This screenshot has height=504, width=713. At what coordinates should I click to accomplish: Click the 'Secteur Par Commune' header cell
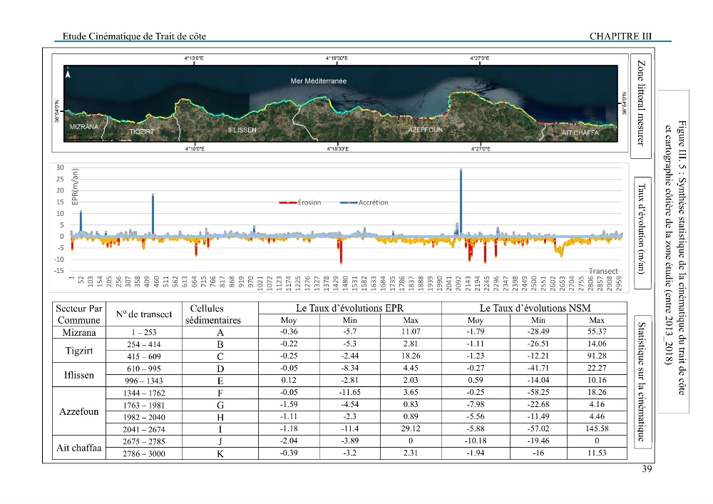[x=78, y=314]
